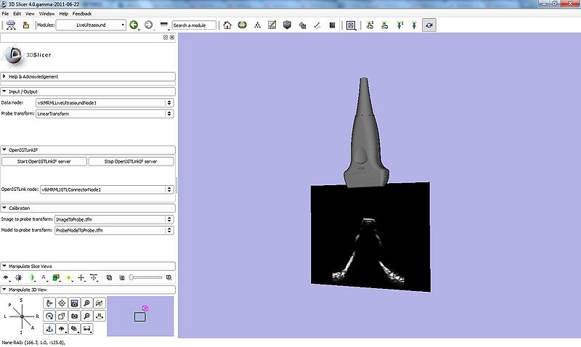581x347 pixels.
Task: Click the rock/spin 3D view icon
Action: coord(49,316)
